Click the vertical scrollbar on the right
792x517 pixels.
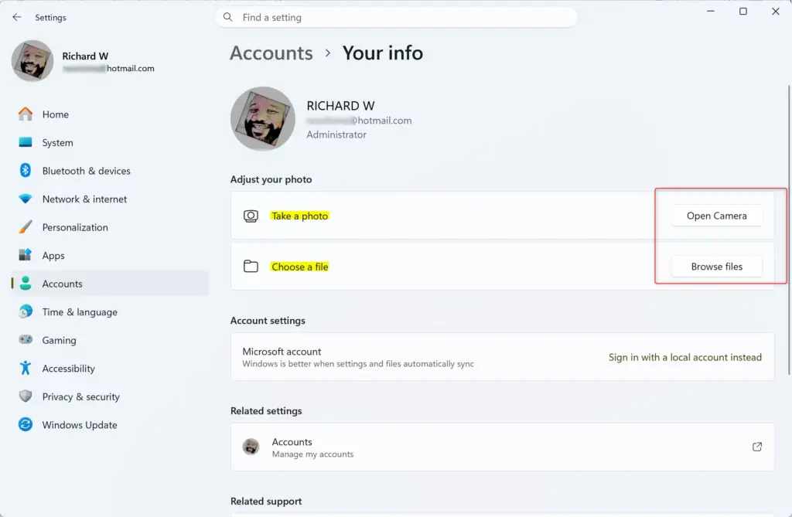coord(788,230)
